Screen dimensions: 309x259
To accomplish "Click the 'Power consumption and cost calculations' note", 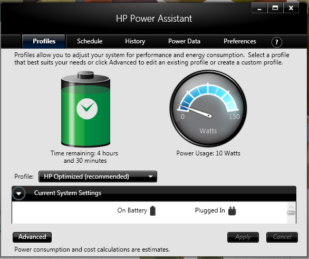I will tap(92, 249).
